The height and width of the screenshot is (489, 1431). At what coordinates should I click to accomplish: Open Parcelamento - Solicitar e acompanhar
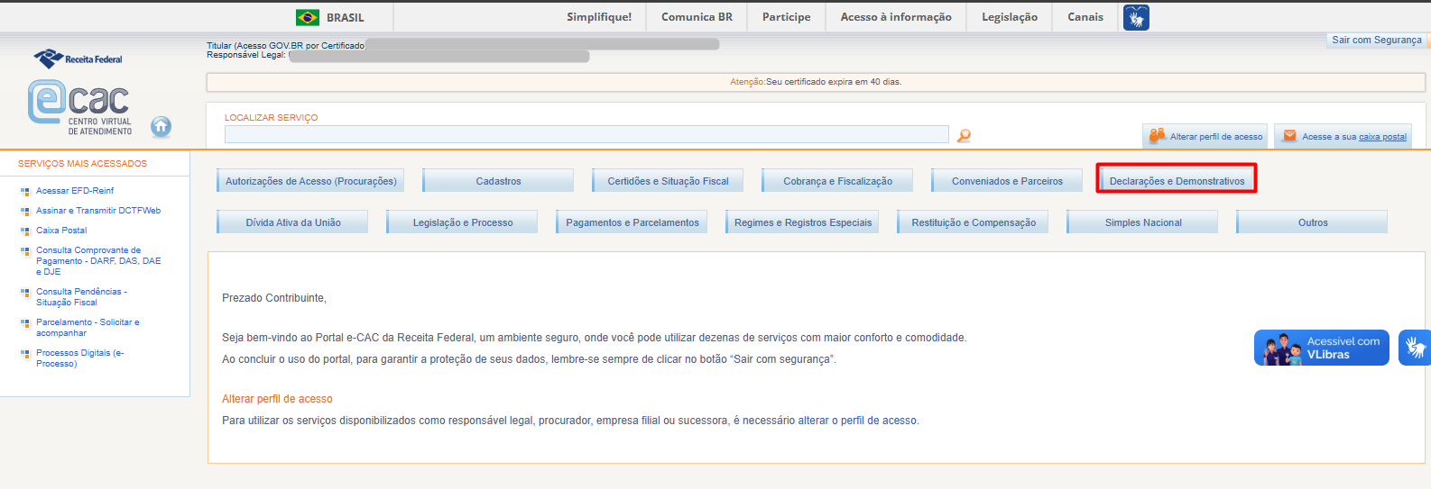click(88, 328)
